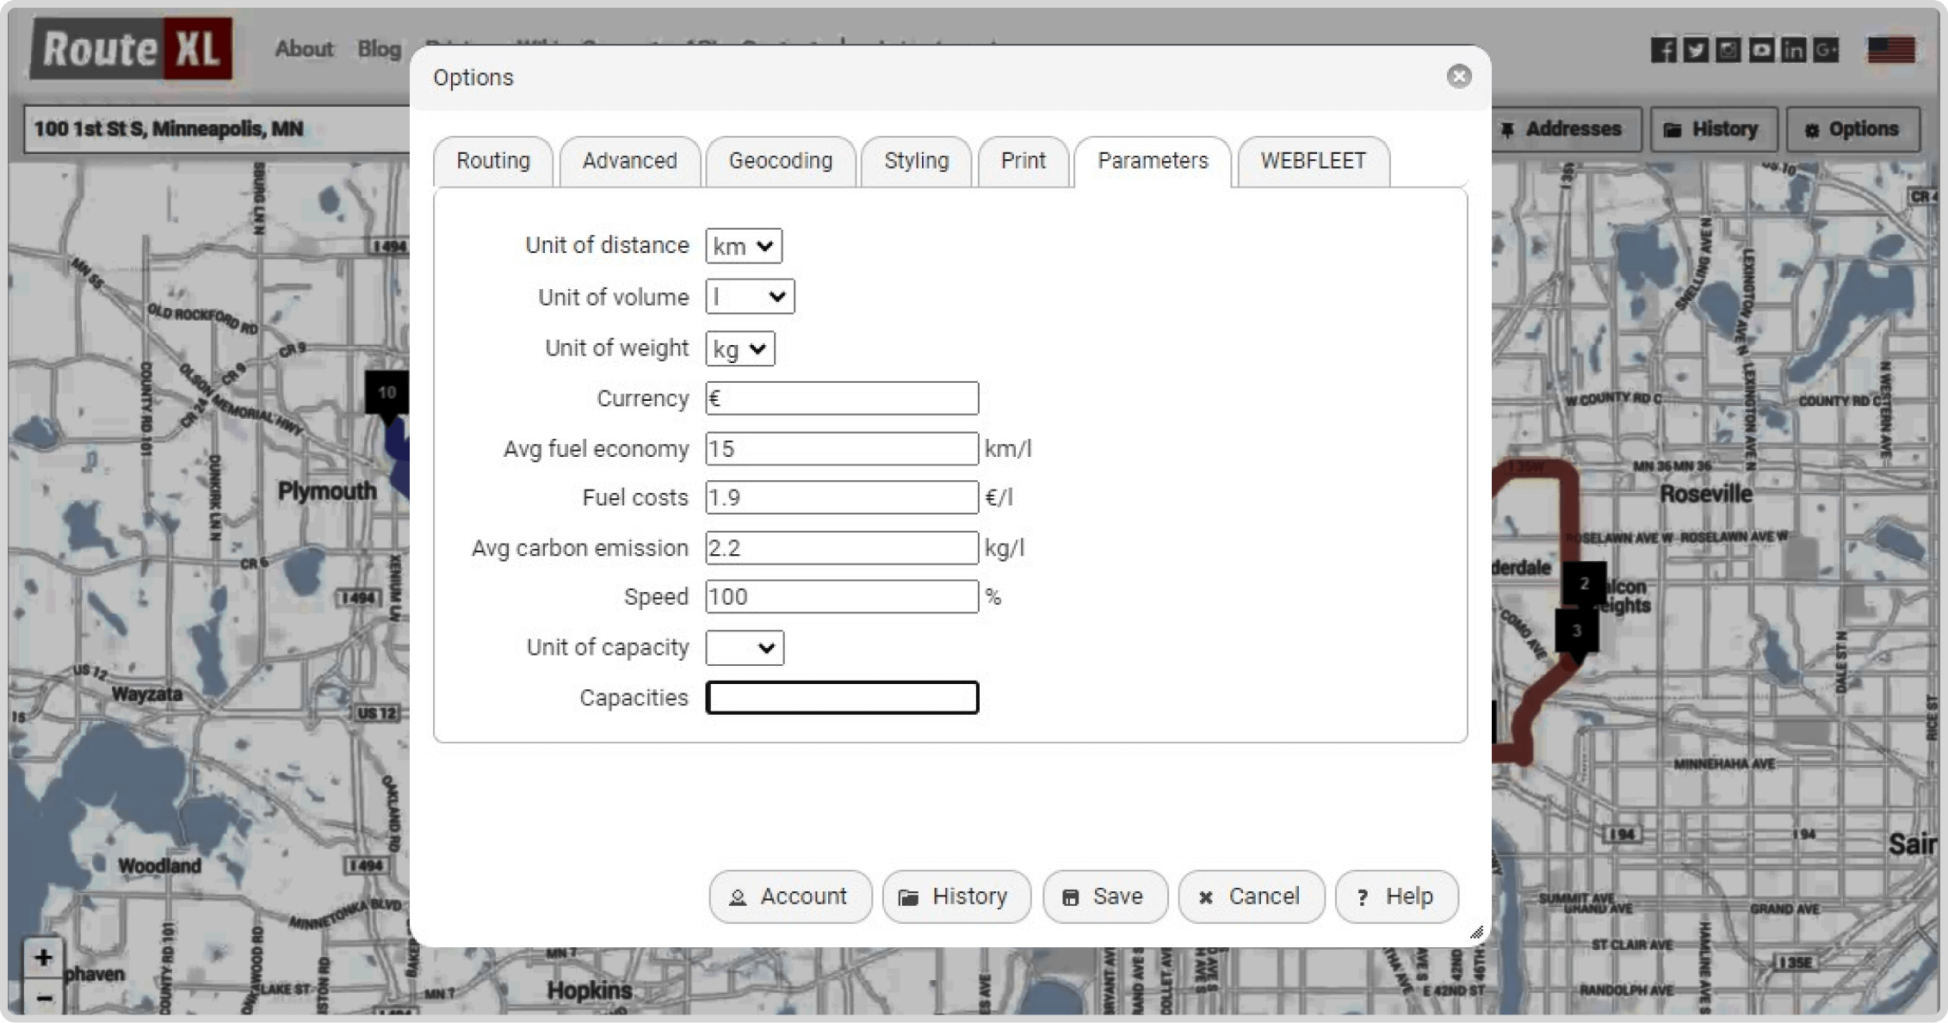Open the WEBFLEET tab

(1312, 160)
